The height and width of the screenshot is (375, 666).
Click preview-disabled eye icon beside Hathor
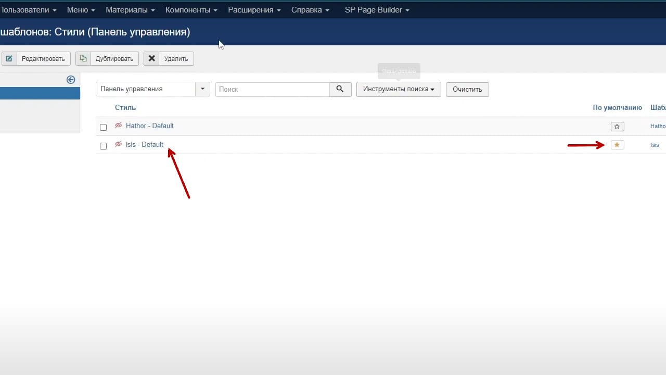(119, 126)
